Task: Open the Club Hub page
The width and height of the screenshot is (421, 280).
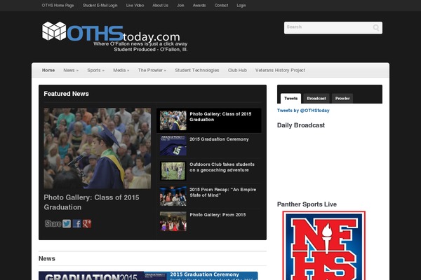Action: (x=237, y=70)
